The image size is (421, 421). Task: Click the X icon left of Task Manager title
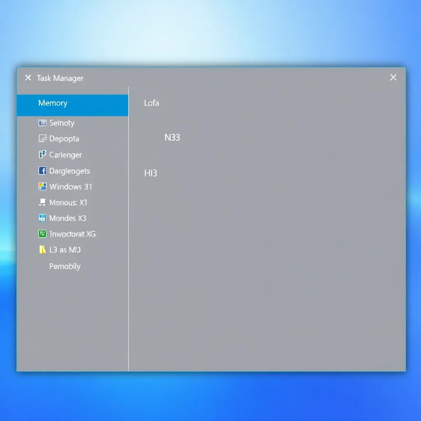28,78
